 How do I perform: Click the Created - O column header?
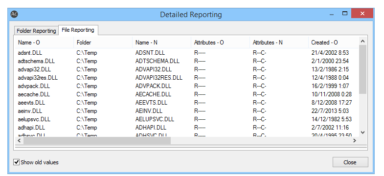click(334, 43)
